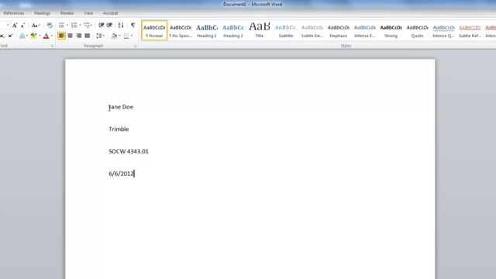
Task: Open the Borders dropdown arrow
Action: tap(132, 36)
